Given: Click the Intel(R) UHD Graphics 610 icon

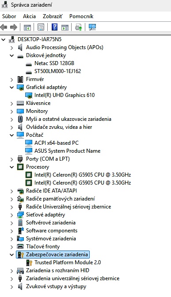Looking at the screenshot, I should (29, 96).
